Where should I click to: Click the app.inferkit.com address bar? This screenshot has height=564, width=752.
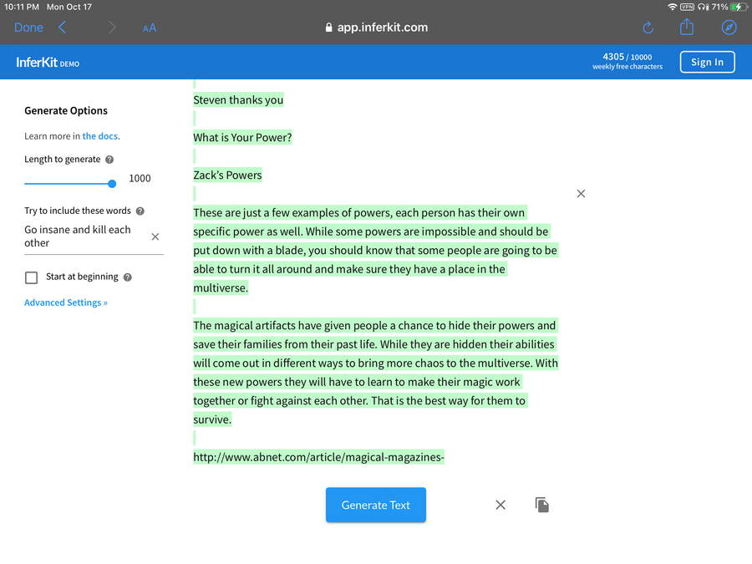(x=377, y=28)
